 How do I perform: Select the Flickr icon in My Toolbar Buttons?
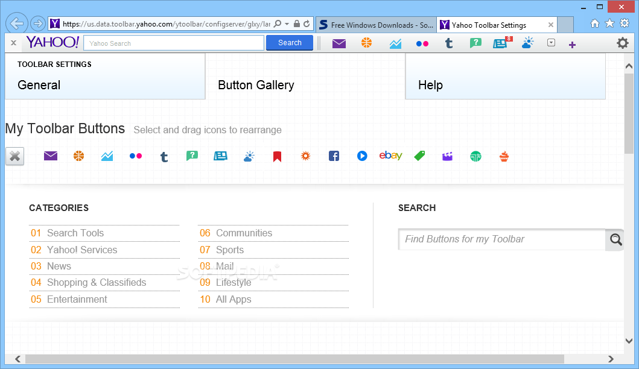pyautogui.click(x=136, y=156)
